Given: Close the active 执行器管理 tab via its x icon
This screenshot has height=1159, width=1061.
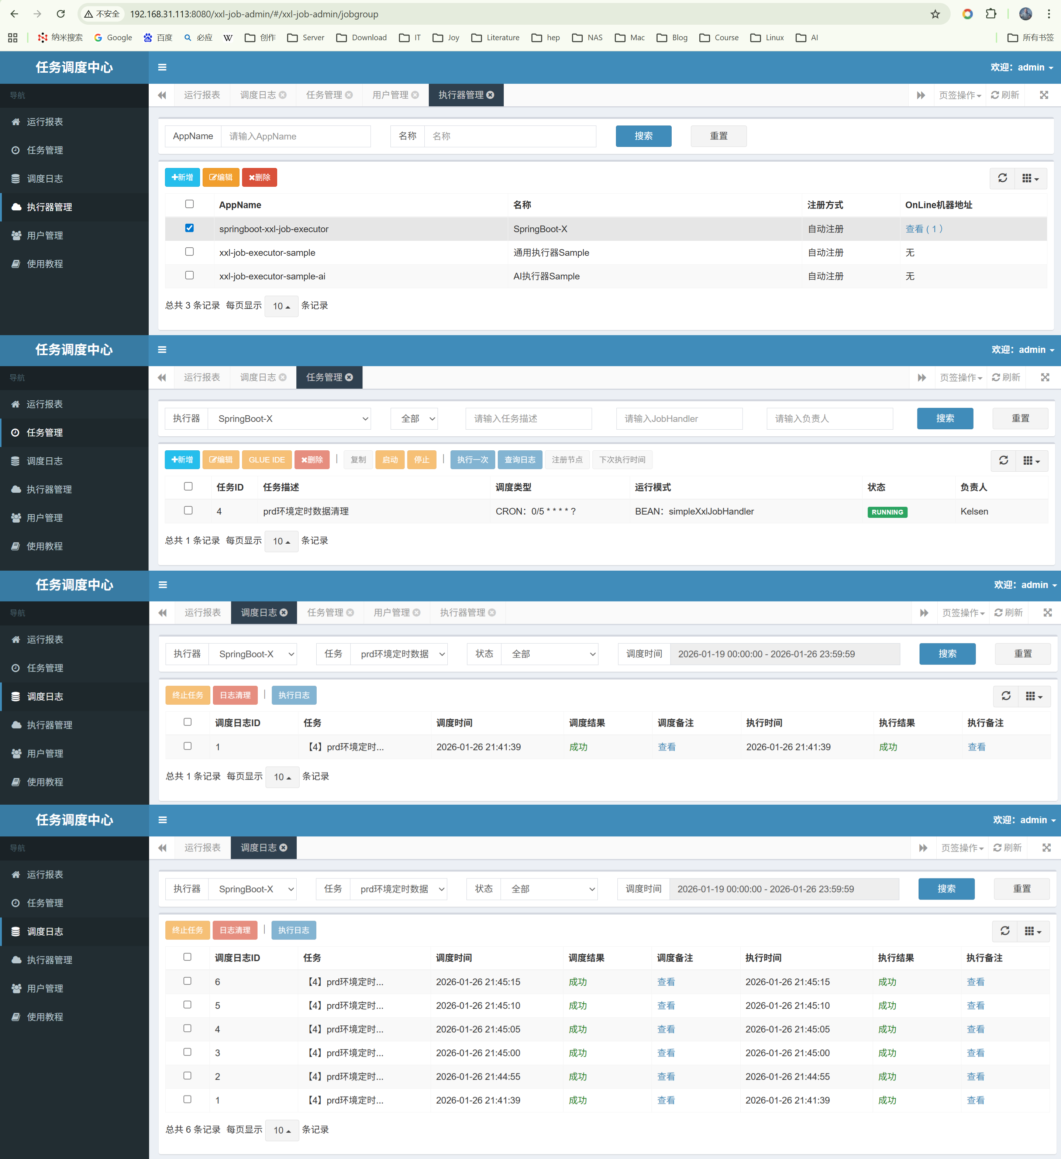Looking at the screenshot, I should coord(490,95).
